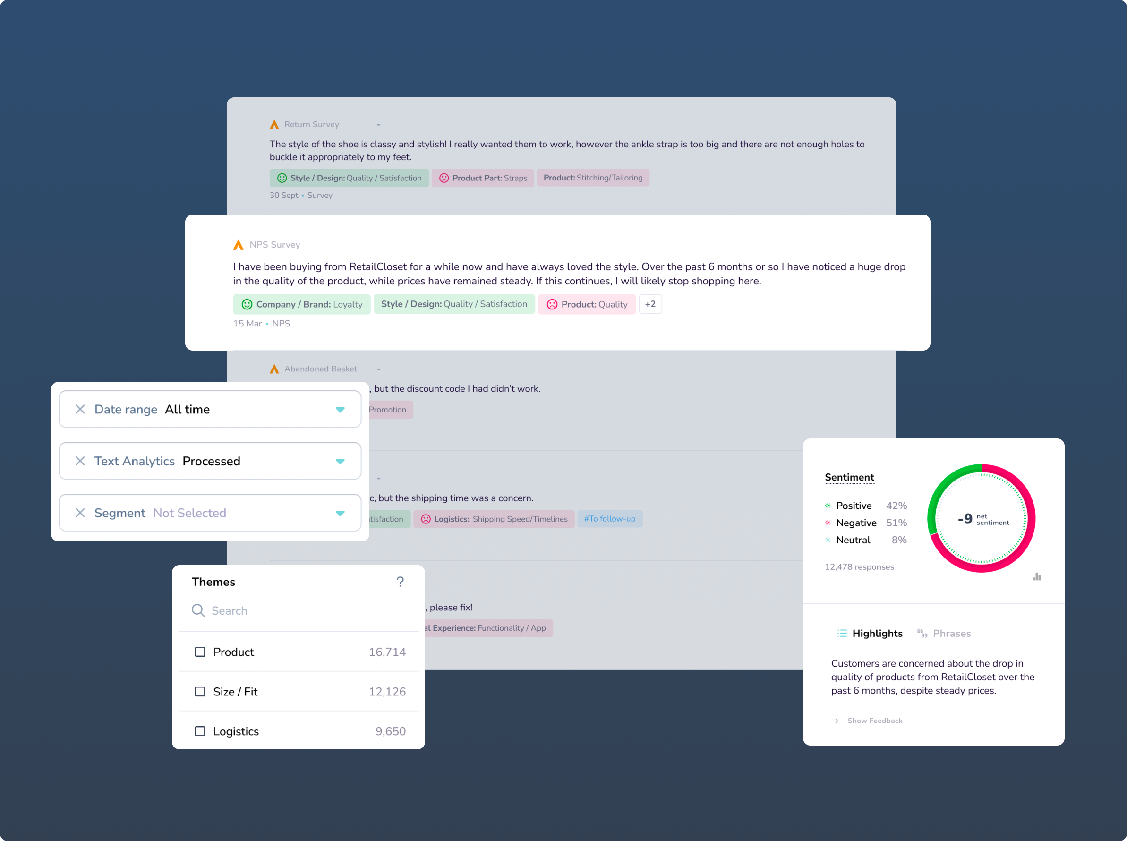Click the quotation marks icon next to Phrases

point(921,633)
